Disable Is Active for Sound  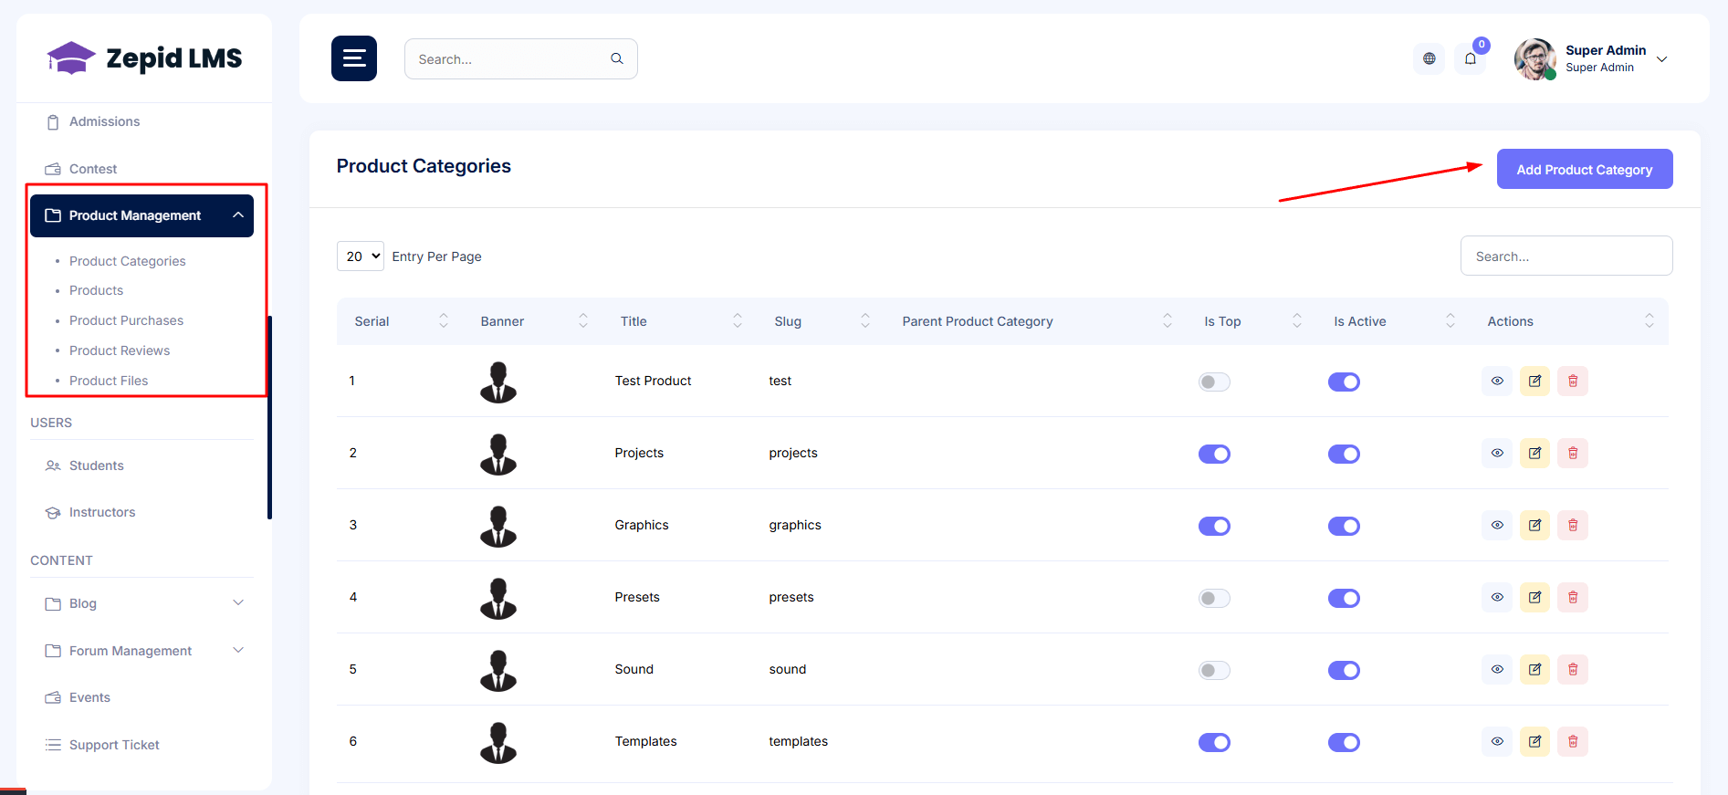coord(1344,670)
